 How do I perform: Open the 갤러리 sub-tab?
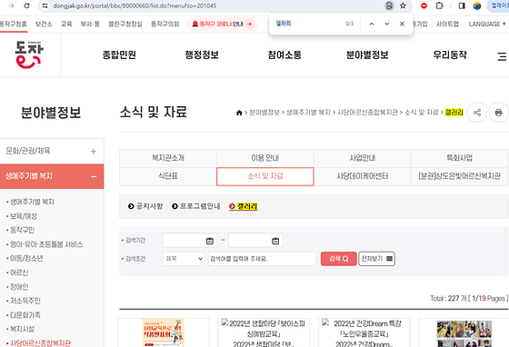pyautogui.click(x=244, y=206)
